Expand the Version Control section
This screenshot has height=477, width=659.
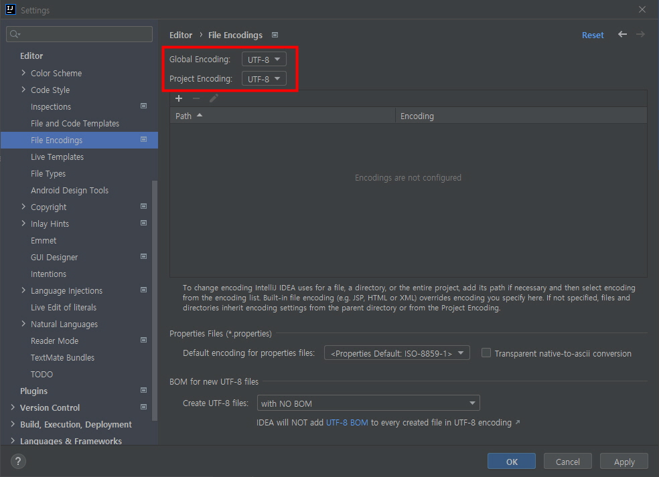pos(13,407)
